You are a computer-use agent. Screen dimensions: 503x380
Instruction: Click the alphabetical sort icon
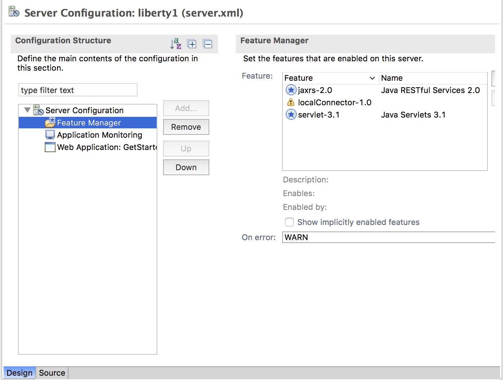176,44
